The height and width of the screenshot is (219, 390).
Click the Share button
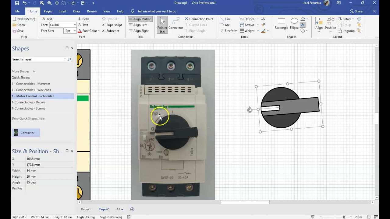(356, 11)
